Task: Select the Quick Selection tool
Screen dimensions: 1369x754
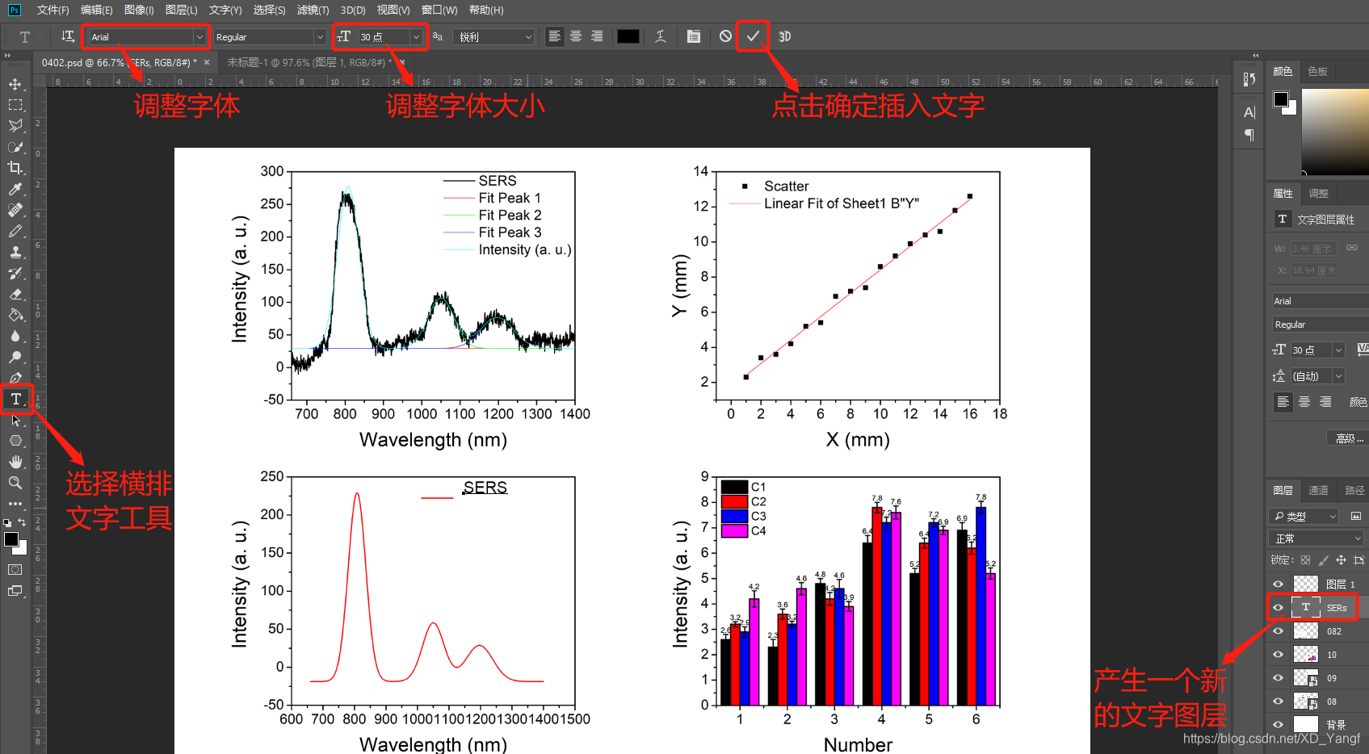Action: pyautogui.click(x=15, y=147)
